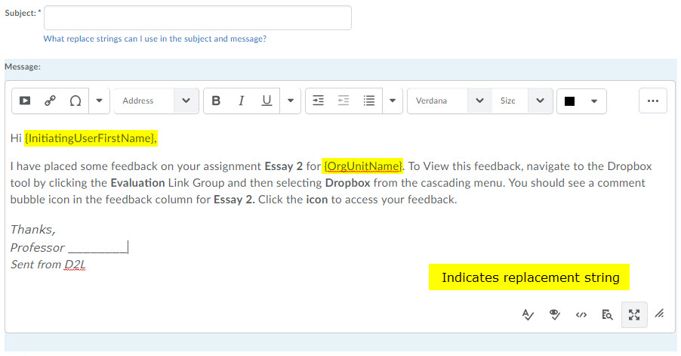Open the HTML source code editor
The image size is (681, 356).
click(581, 314)
